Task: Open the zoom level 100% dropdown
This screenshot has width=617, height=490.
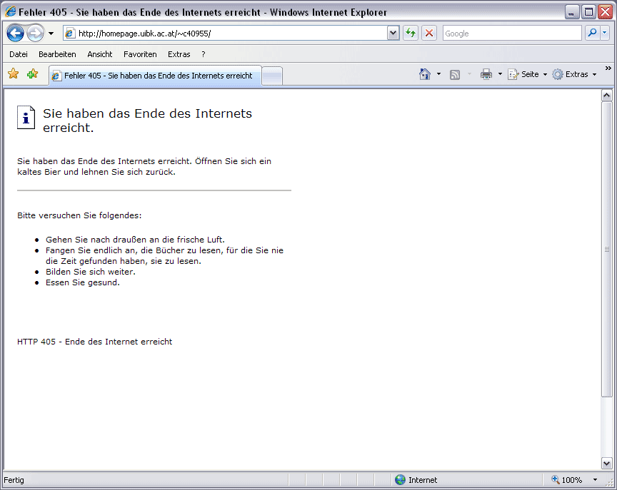Action: click(595, 480)
